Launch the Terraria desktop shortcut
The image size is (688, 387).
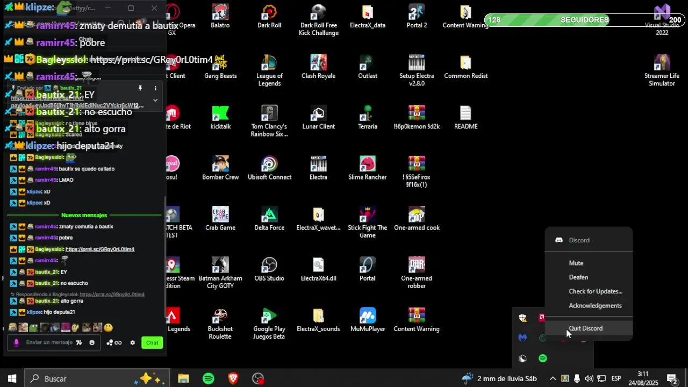pyautogui.click(x=368, y=118)
